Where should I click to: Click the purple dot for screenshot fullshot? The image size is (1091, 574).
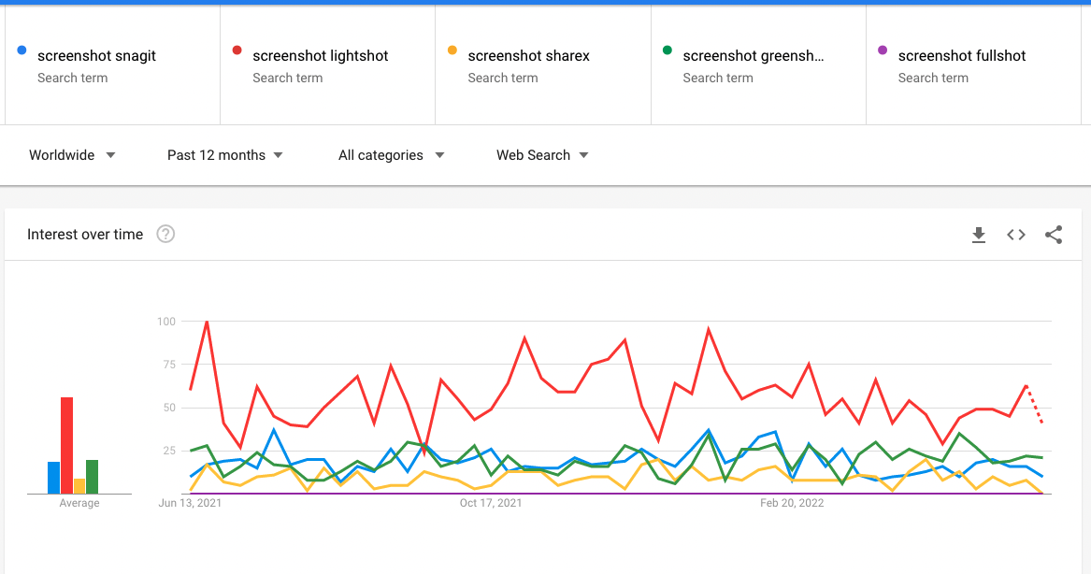click(x=883, y=50)
